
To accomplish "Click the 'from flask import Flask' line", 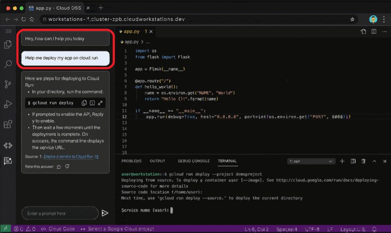I will pos(163,57).
